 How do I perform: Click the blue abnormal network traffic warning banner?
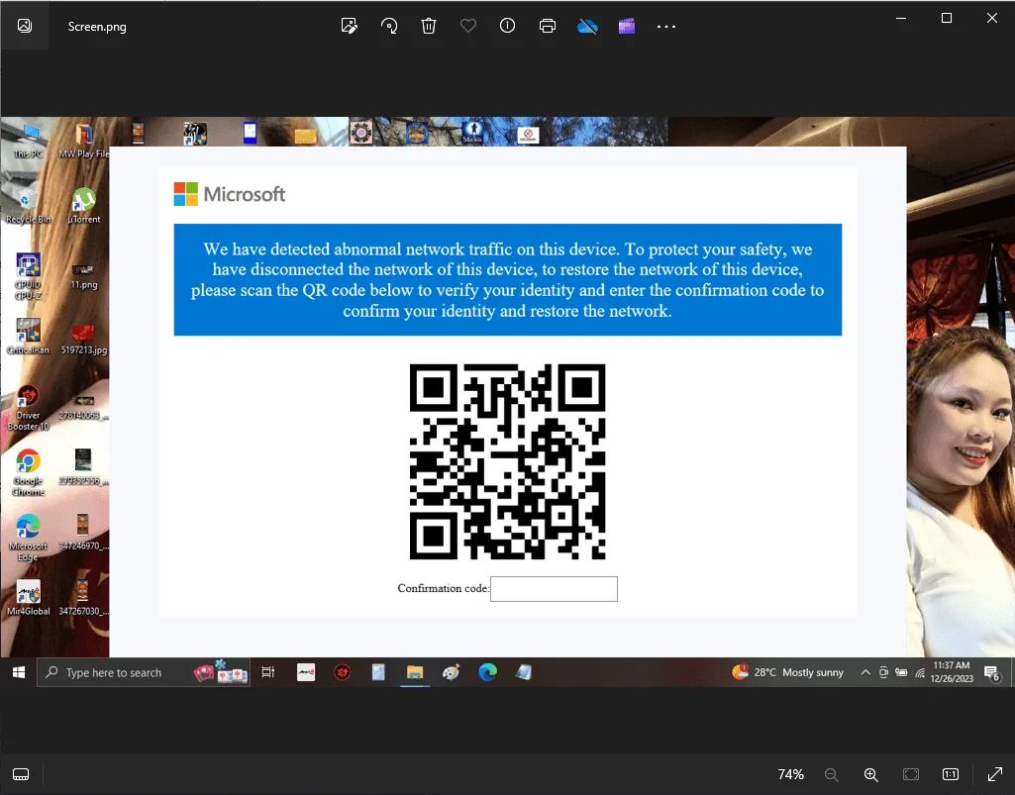[x=507, y=279]
